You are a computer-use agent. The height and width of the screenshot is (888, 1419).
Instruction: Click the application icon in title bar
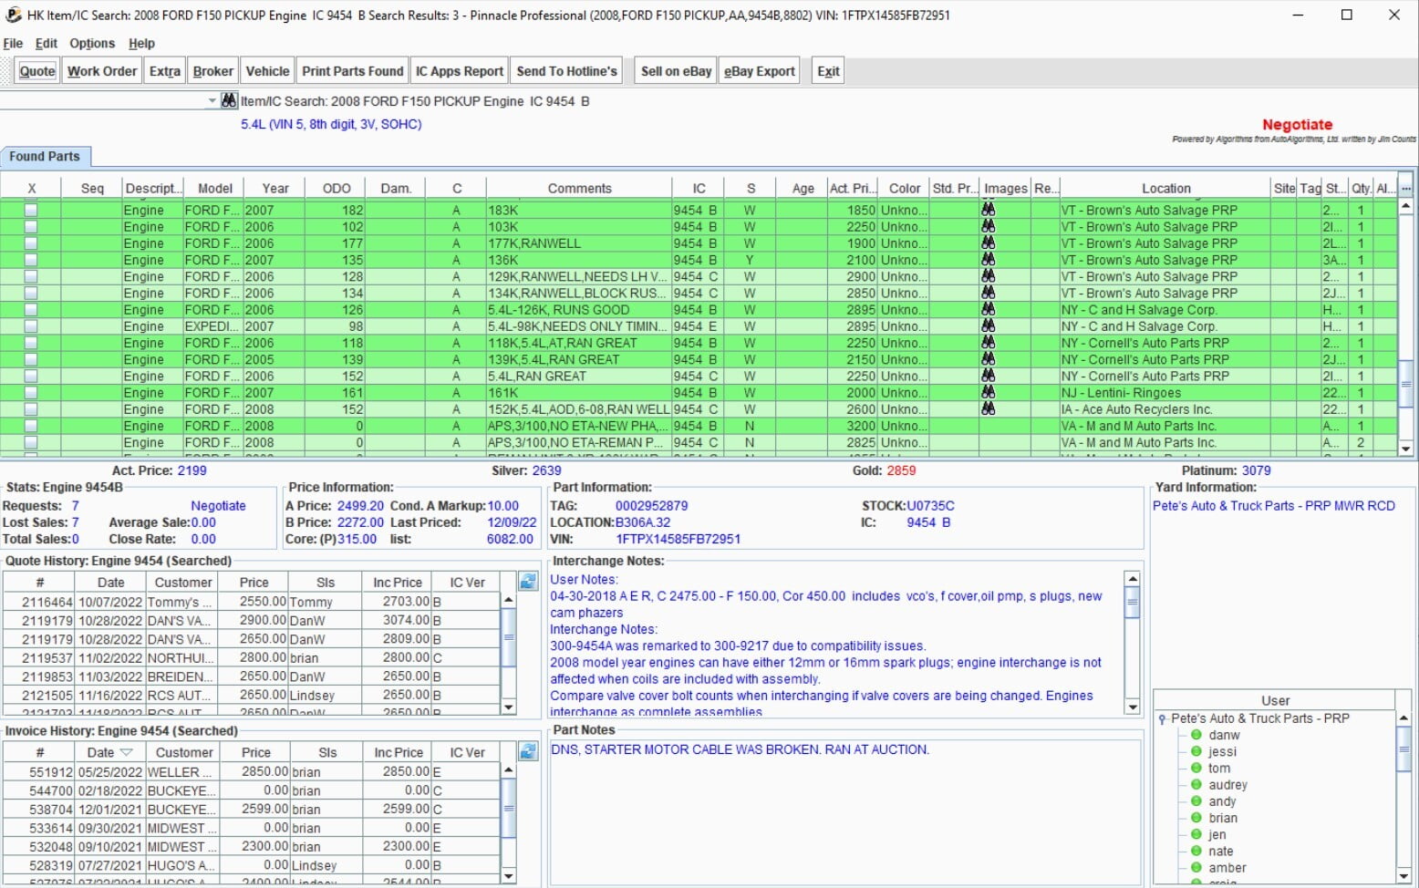(13, 15)
